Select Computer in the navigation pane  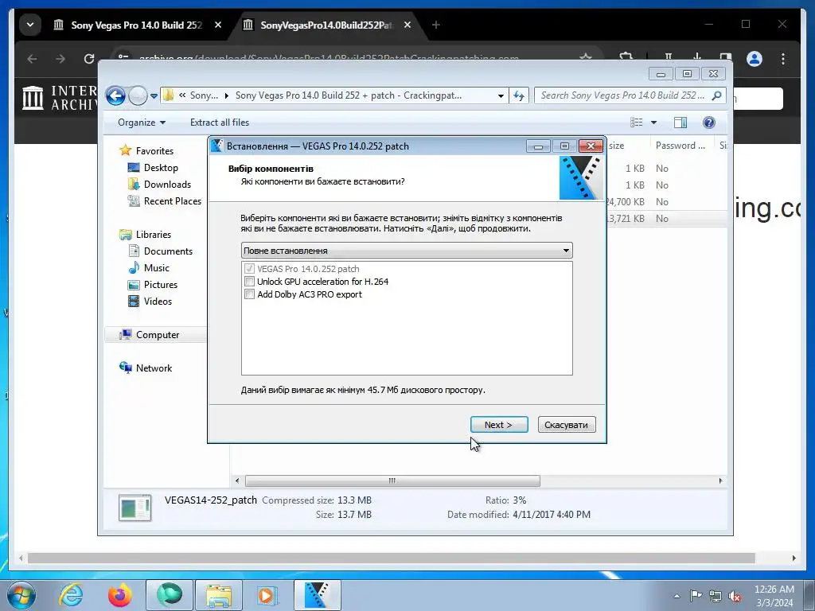[x=157, y=335]
